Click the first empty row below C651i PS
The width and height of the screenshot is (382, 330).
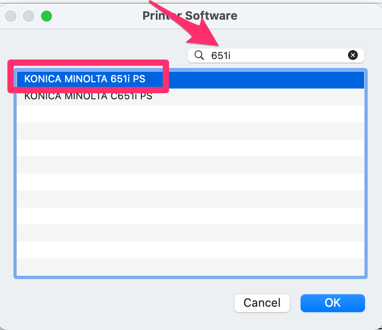pos(191,114)
